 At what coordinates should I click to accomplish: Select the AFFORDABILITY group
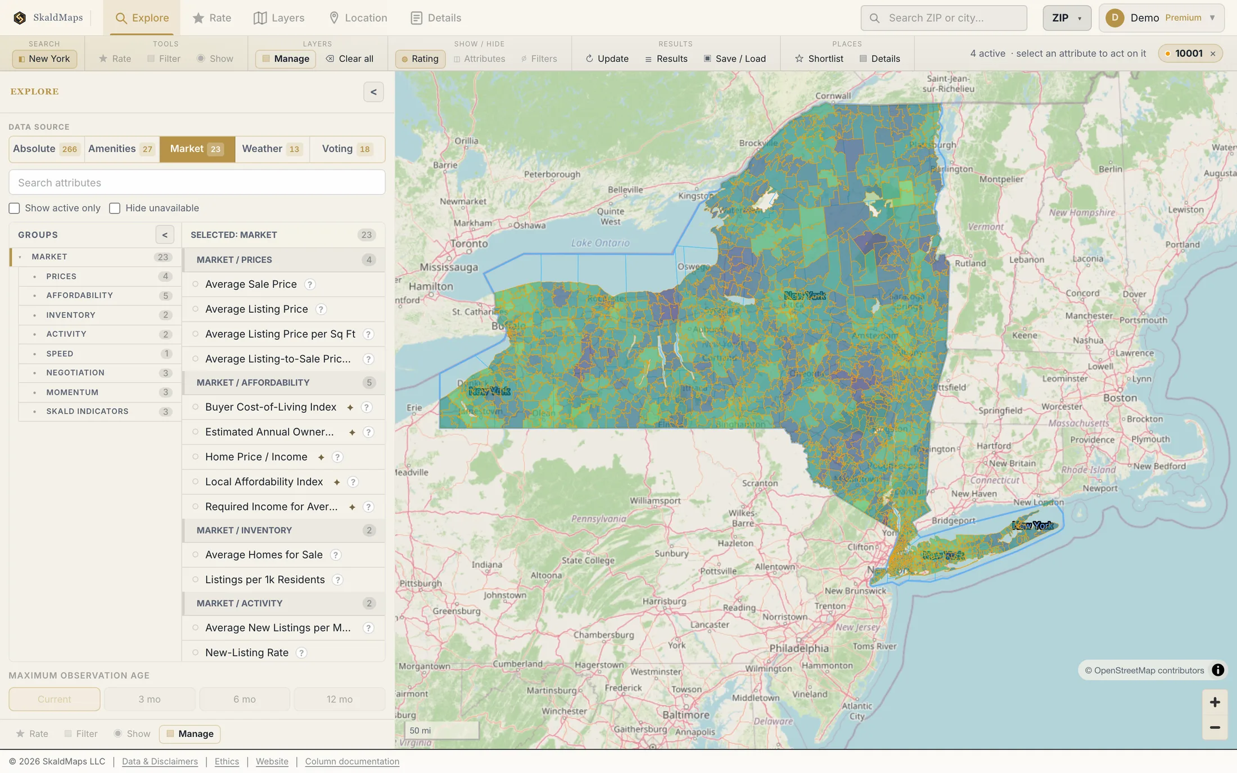pyautogui.click(x=100, y=296)
